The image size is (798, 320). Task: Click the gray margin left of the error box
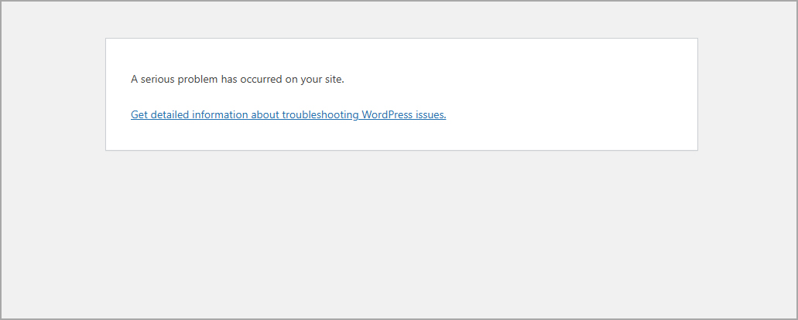tap(53, 94)
